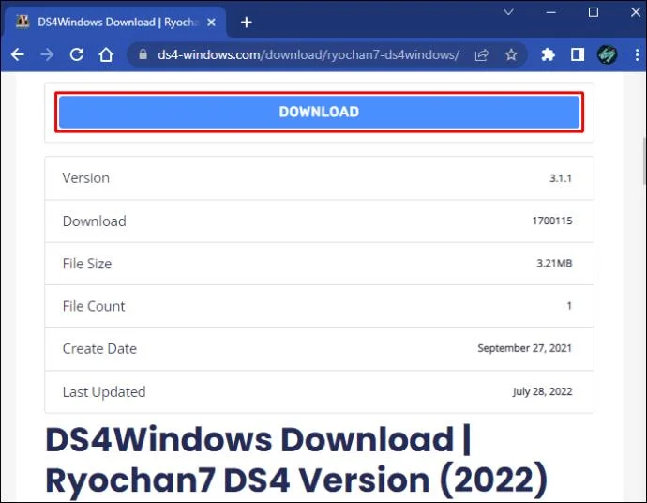The height and width of the screenshot is (503, 647).
Task: Select the download count 1700115
Action: (552, 221)
